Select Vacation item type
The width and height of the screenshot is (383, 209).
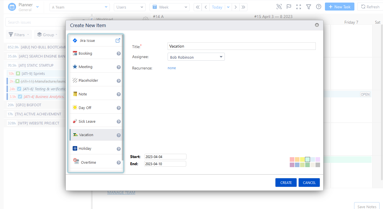pos(96,135)
